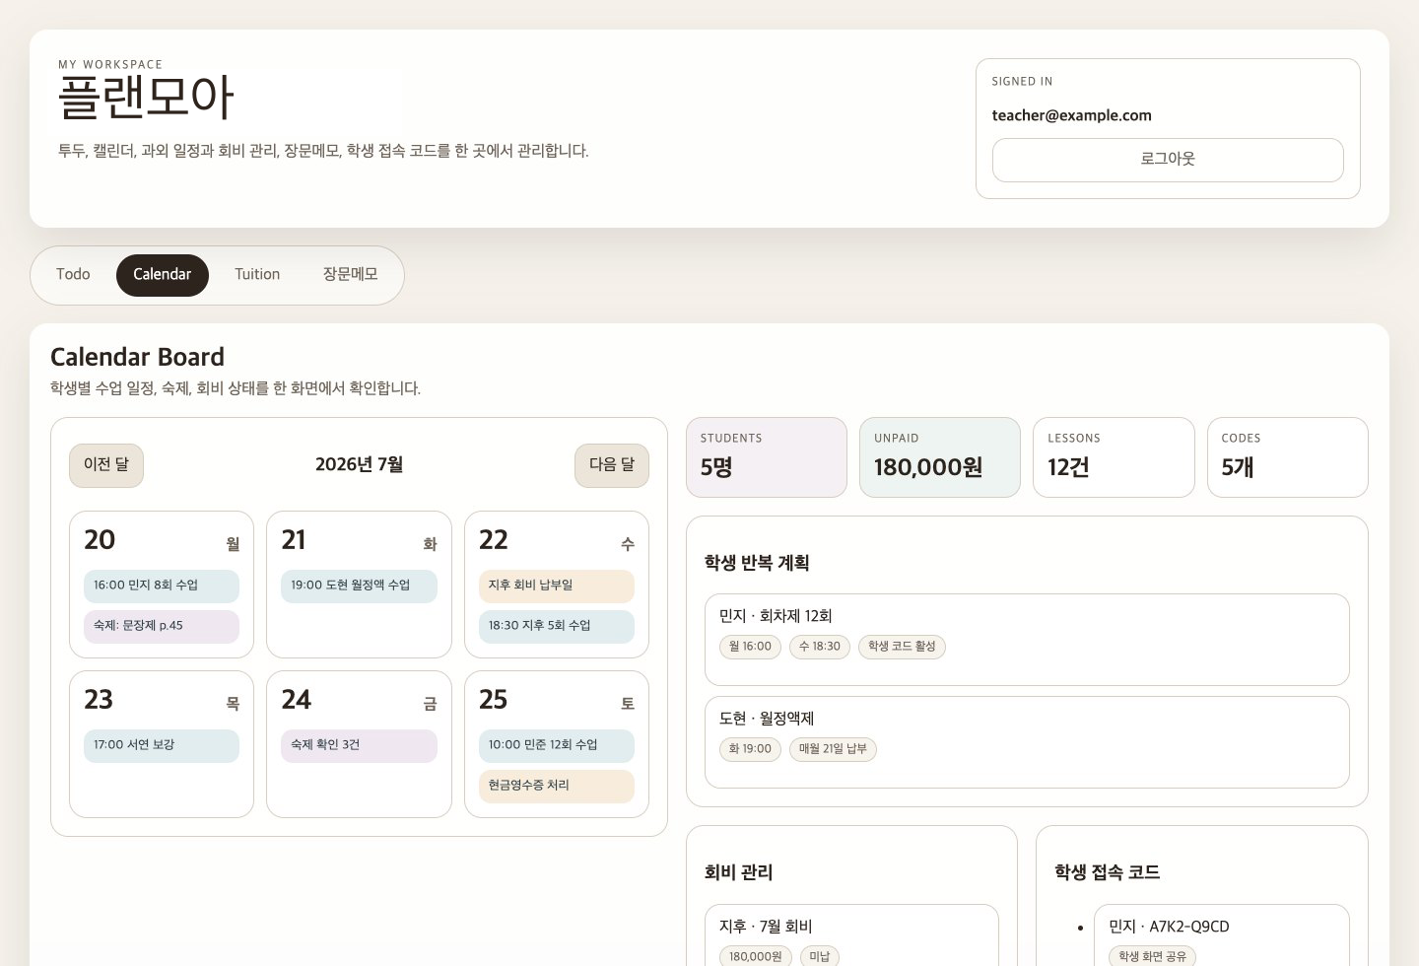Click the 학생 접속 코드 section heading
This screenshot has height=966, width=1419.
(1108, 872)
